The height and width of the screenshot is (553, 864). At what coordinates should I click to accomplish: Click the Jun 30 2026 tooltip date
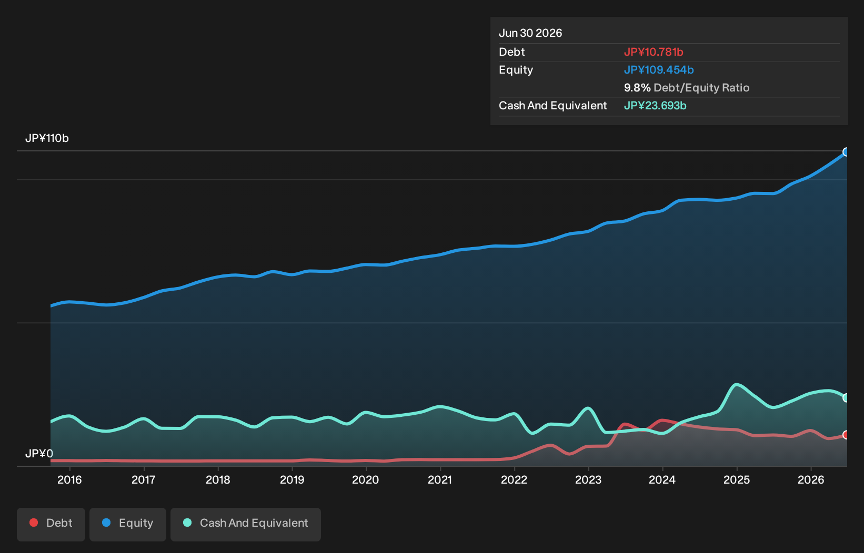[530, 33]
